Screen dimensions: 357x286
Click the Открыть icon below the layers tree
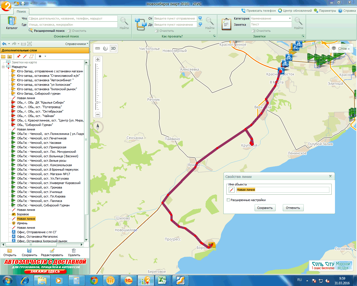coord(10,252)
